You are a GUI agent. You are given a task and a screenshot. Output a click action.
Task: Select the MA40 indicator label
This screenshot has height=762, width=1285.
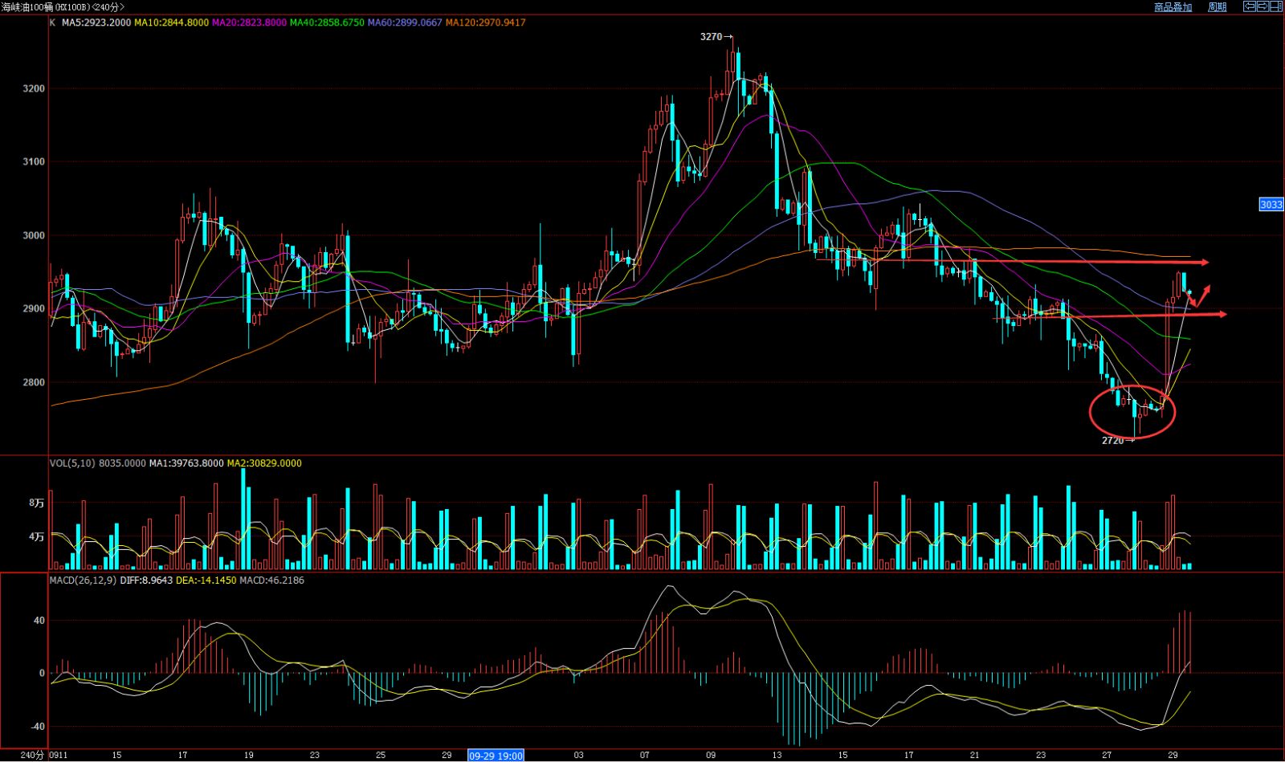point(327,22)
